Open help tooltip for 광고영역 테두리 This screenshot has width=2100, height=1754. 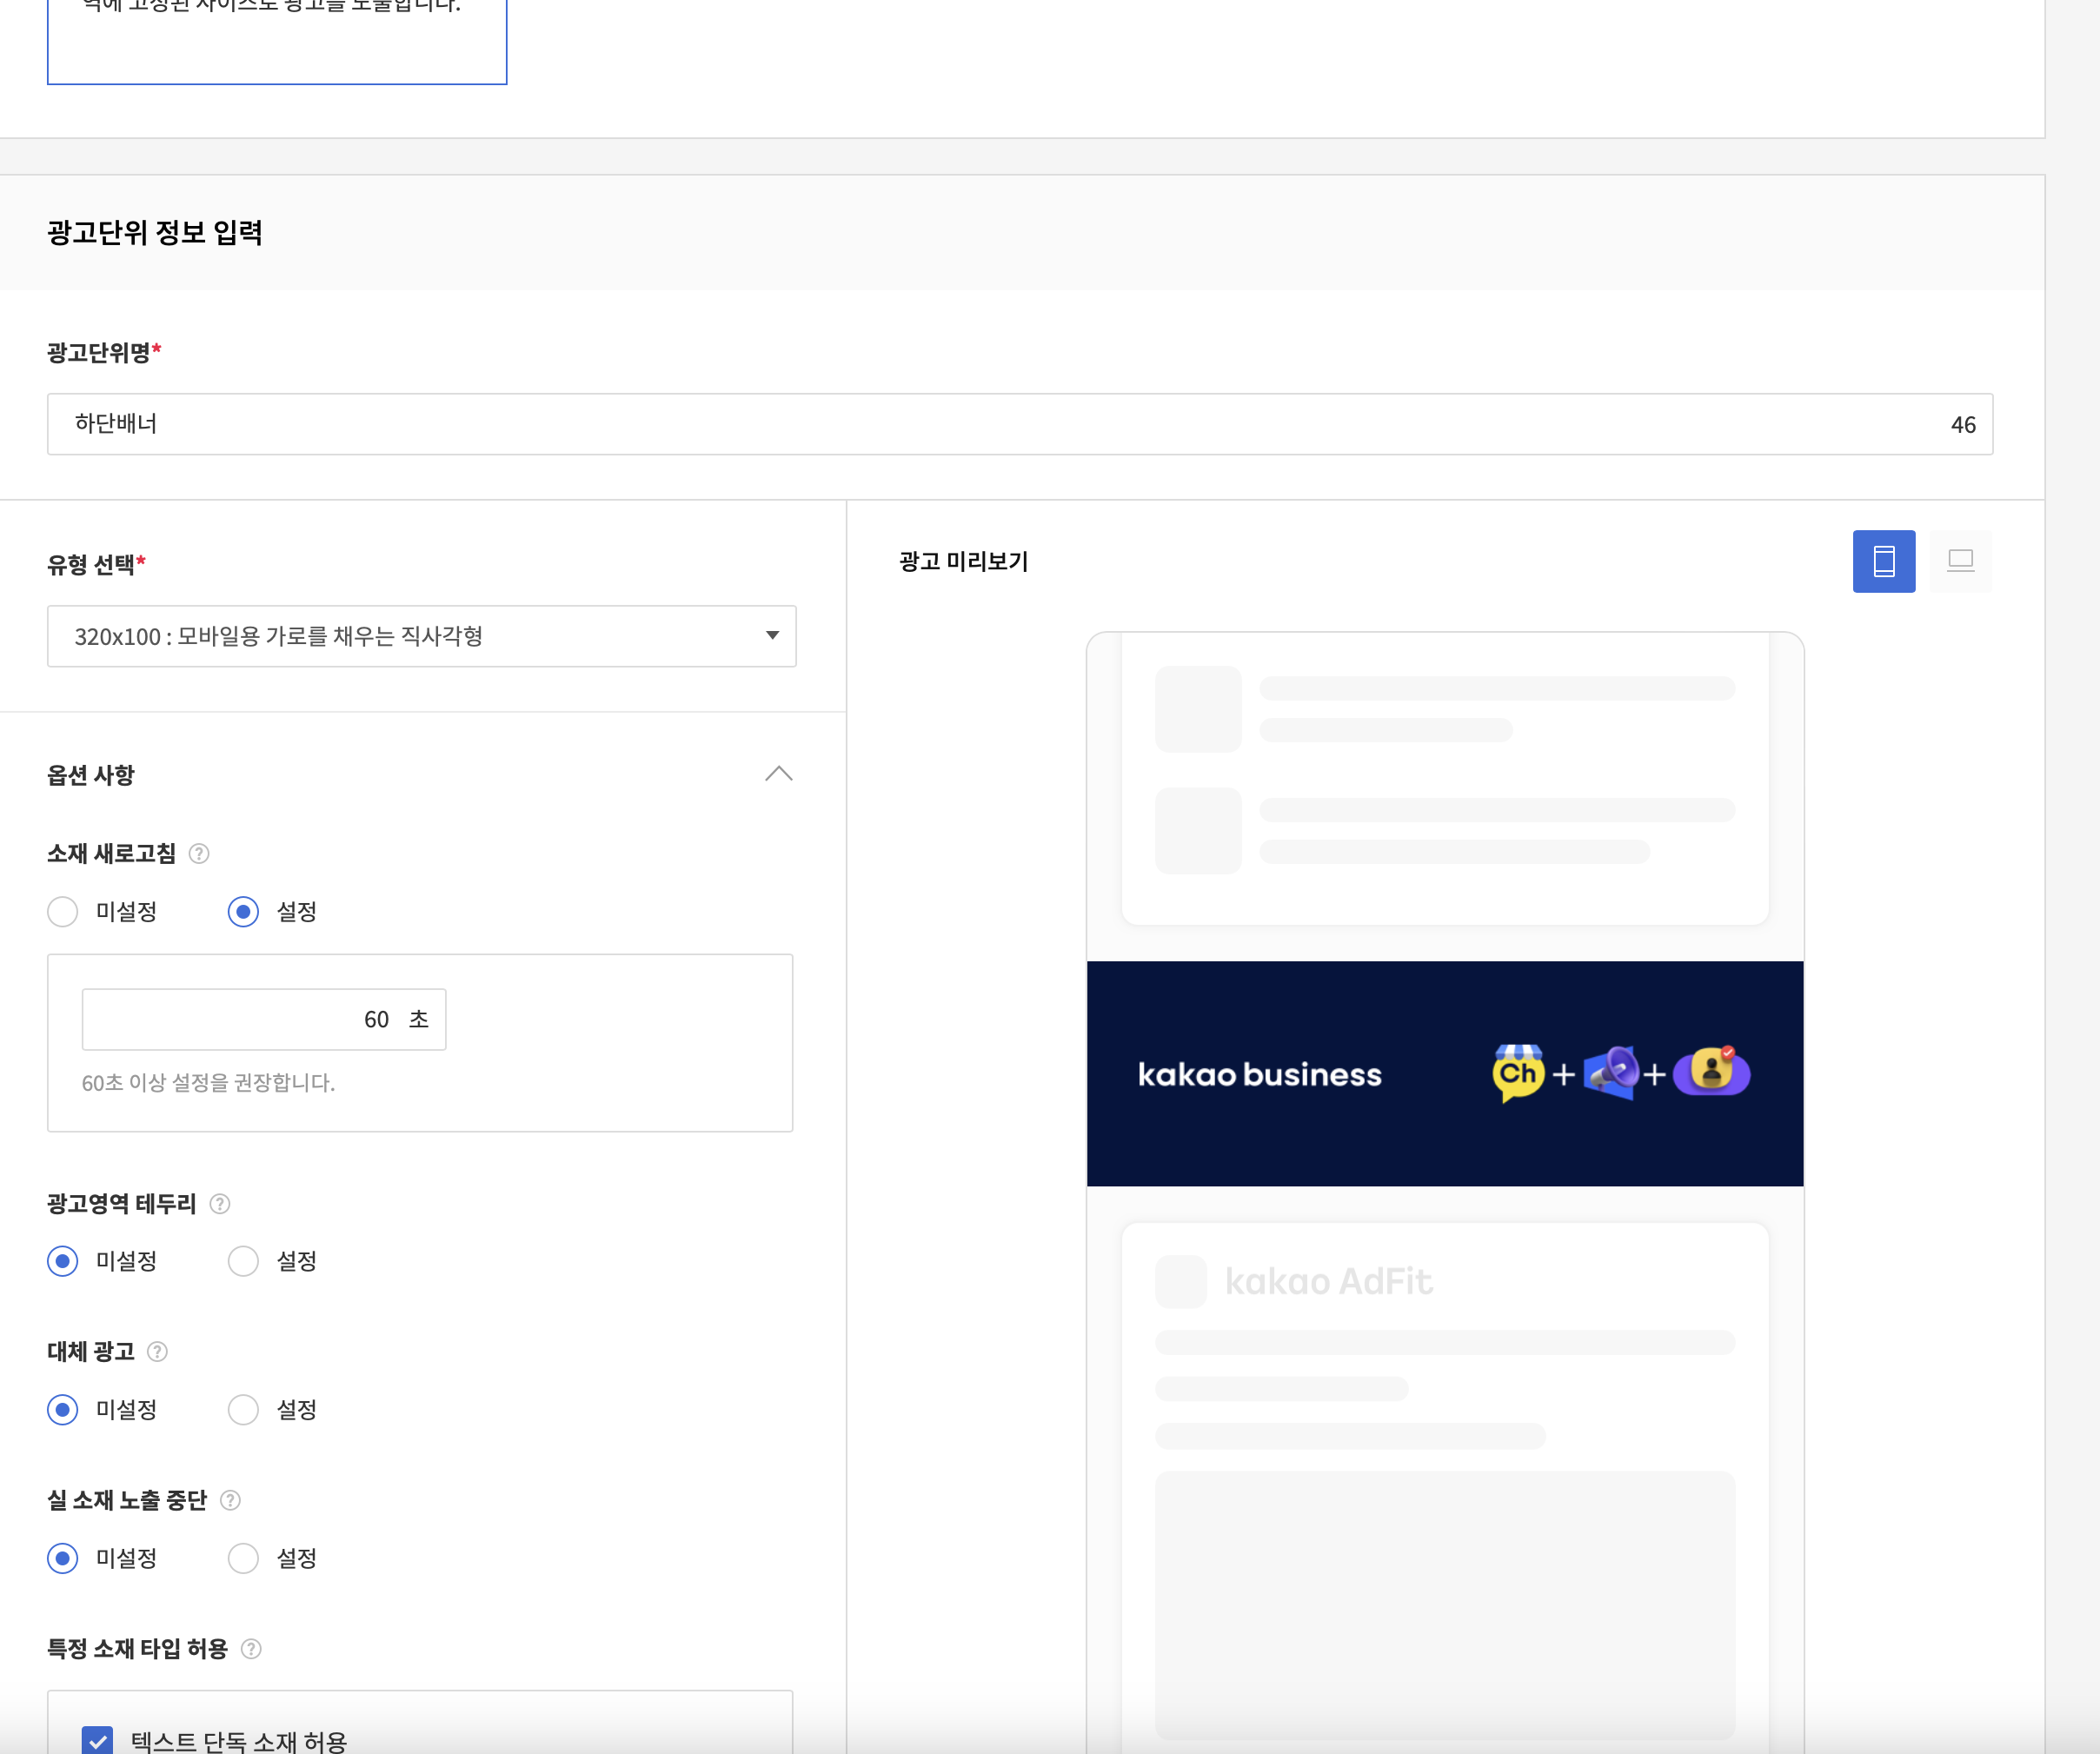220,1203
